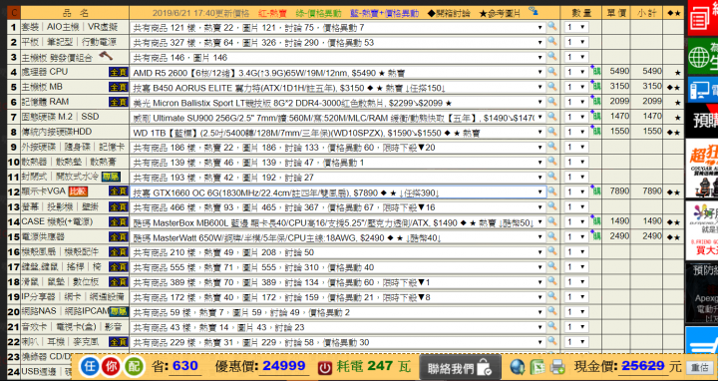718x381 pixels.
Task: Click the printer icon in the bottom bar
Action: coord(557,367)
